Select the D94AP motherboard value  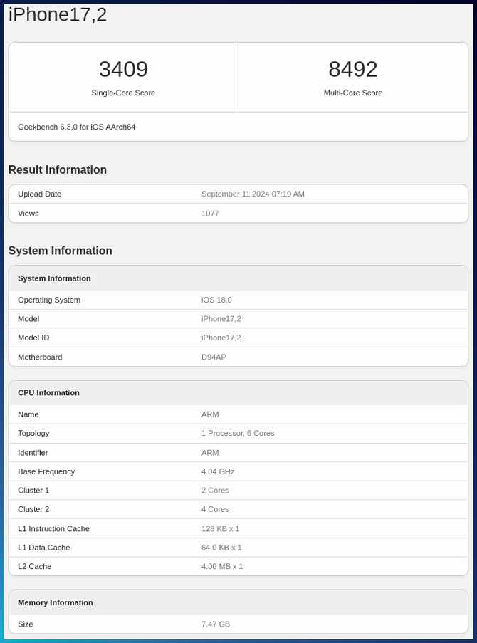[x=214, y=357]
